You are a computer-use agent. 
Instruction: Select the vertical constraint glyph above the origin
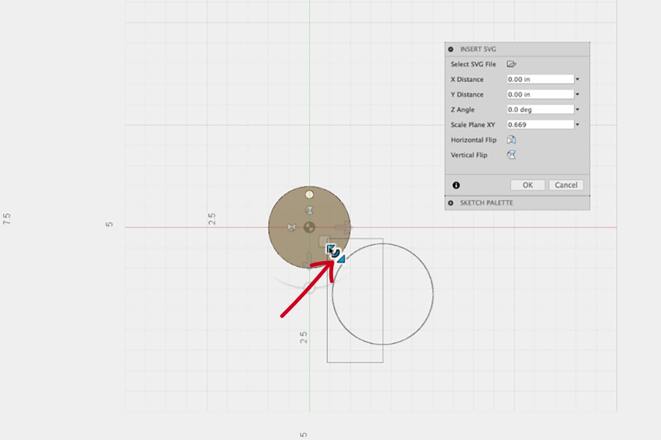point(310,210)
